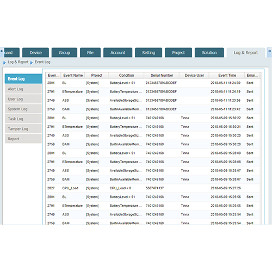This screenshot has width=272, height=272.
Task: Open the Device tab
Action: coord(35,53)
